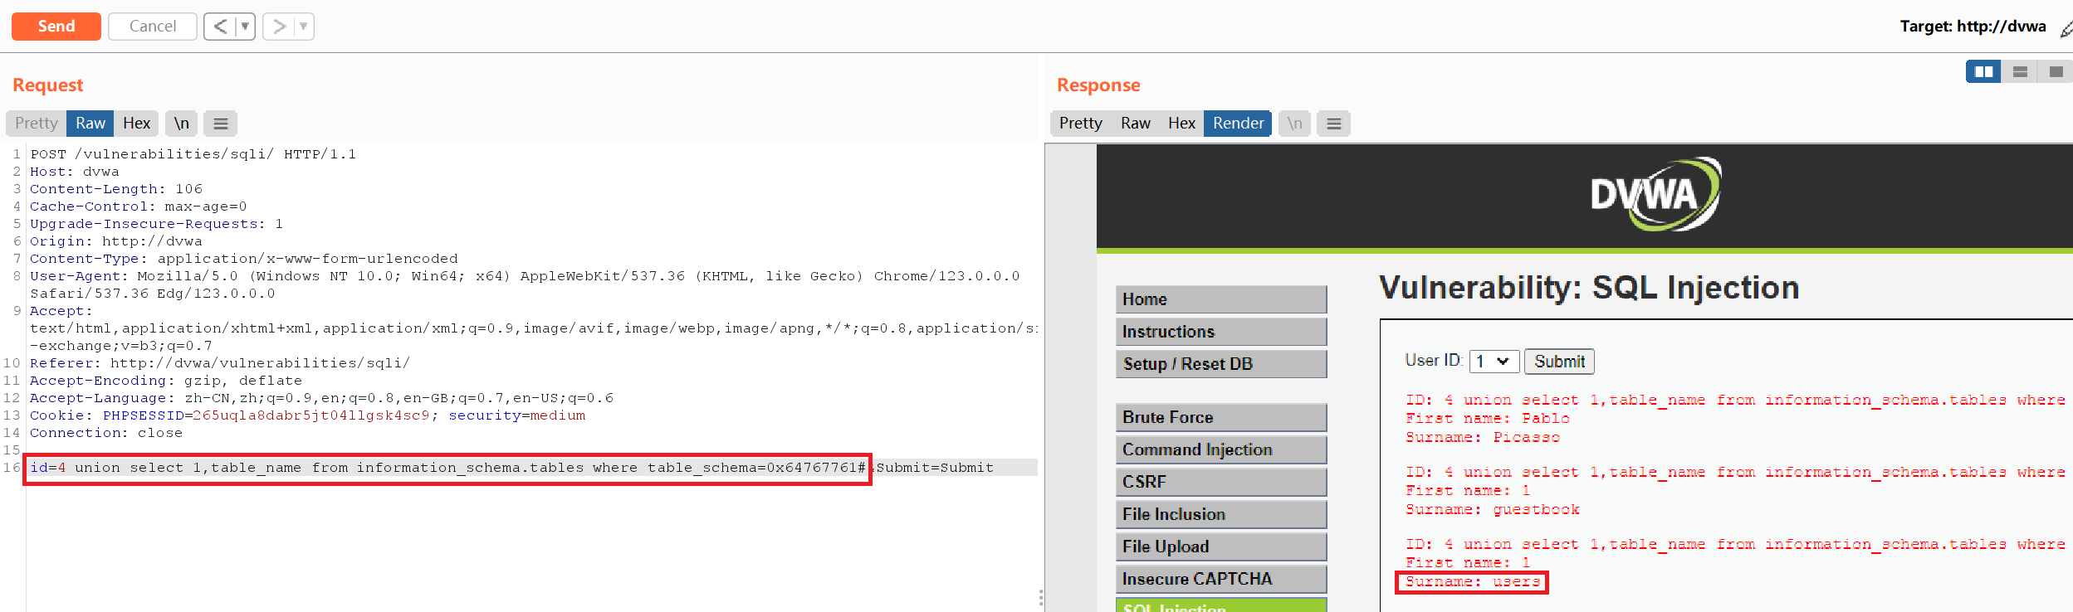Select the Raw tab in the Request panel
The image size is (2073, 612).
(90, 124)
